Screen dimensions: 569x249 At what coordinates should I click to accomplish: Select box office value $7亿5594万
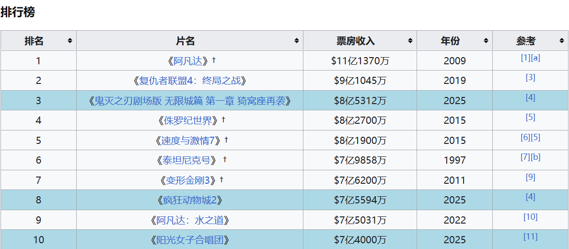click(360, 200)
